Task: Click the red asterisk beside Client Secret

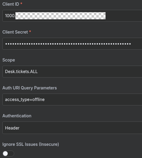Action: pos(30,31)
